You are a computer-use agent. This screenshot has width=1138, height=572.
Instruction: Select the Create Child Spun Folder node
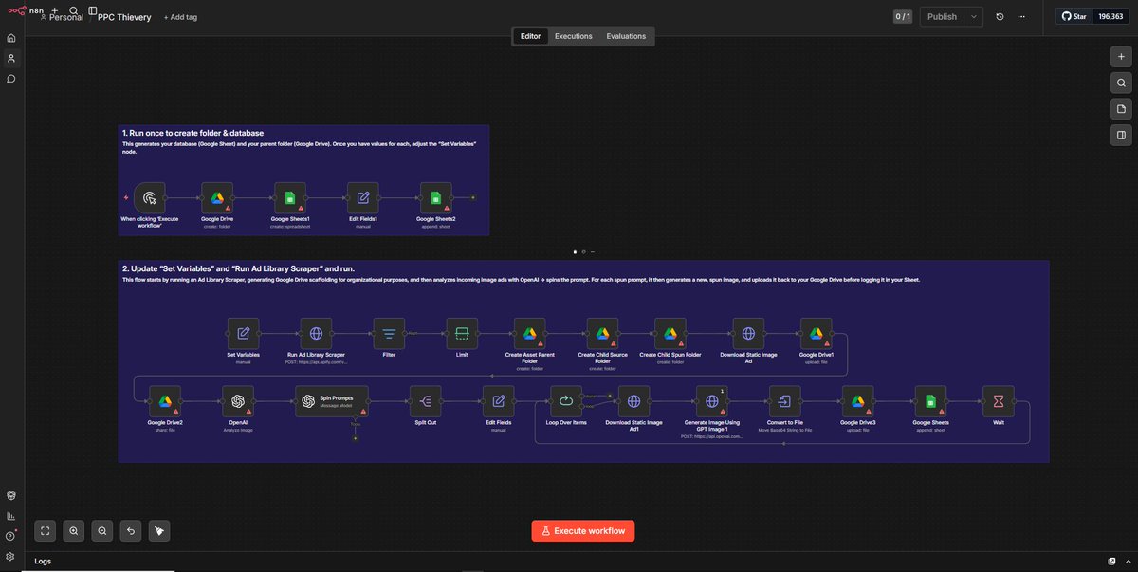pyautogui.click(x=670, y=333)
